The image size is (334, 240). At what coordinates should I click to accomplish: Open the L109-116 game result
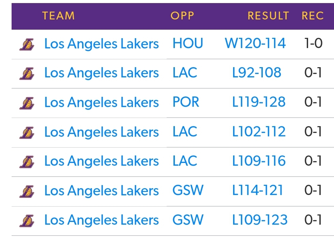point(259,161)
